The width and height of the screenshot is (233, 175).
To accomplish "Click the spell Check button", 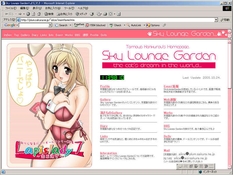I will pos(115,25).
